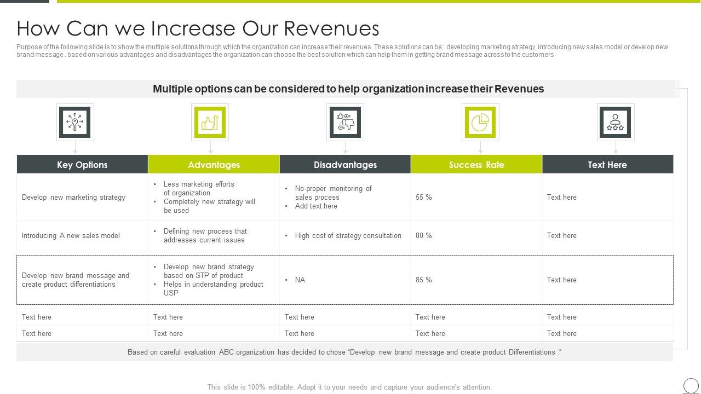The image size is (701, 394).
Task: Select the Success Rate column header
Action: tap(476, 165)
